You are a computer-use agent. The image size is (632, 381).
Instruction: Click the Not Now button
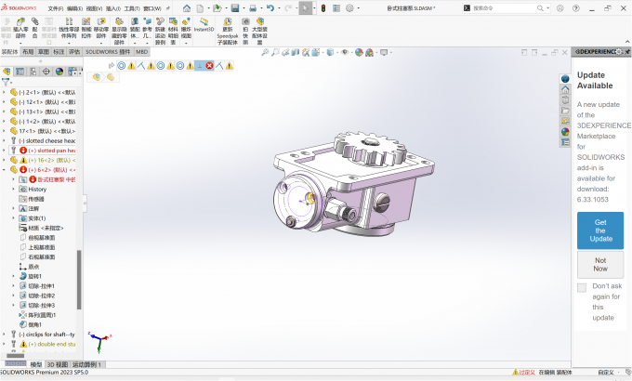point(600,265)
